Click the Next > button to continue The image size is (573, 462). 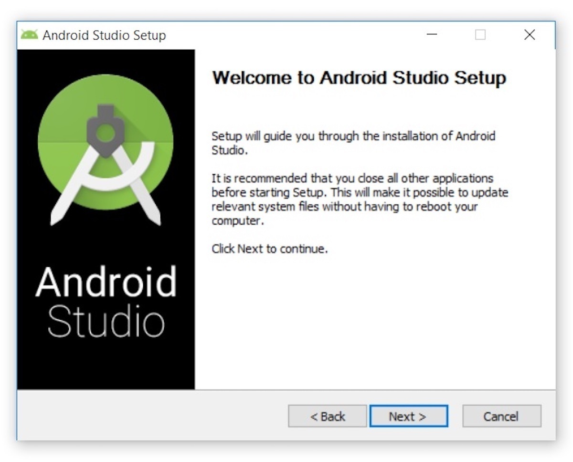coord(409,416)
